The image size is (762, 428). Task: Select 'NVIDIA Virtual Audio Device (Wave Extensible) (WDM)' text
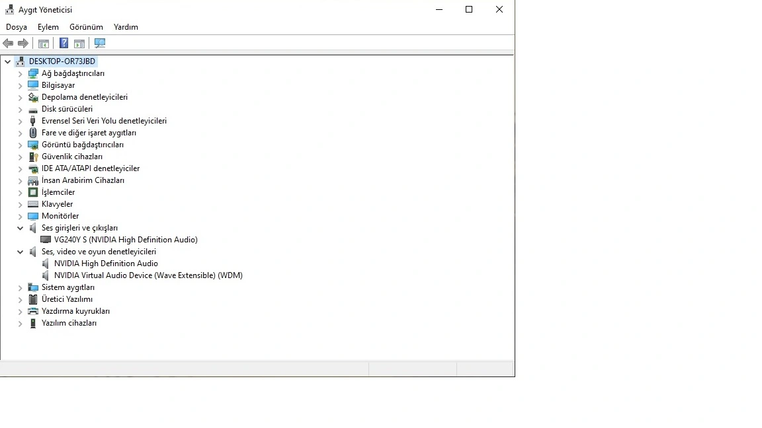pyautogui.click(x=148, y=275)
